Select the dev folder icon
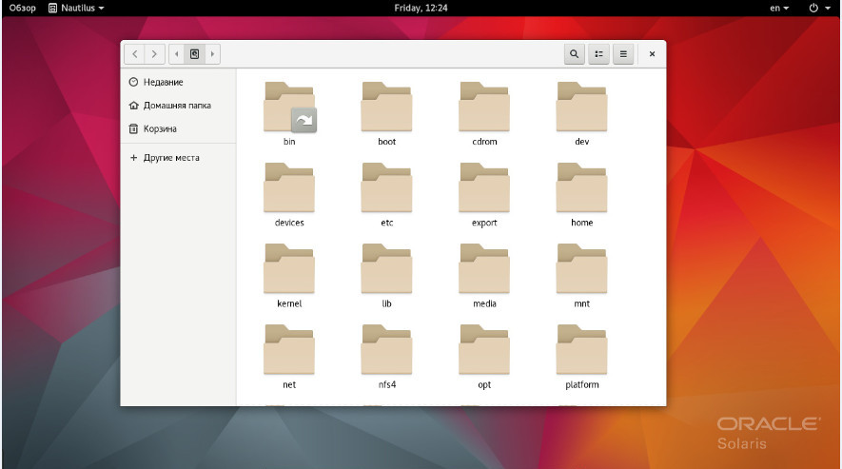Viewport: 842px width, 469px height. [x=581, y=107]
